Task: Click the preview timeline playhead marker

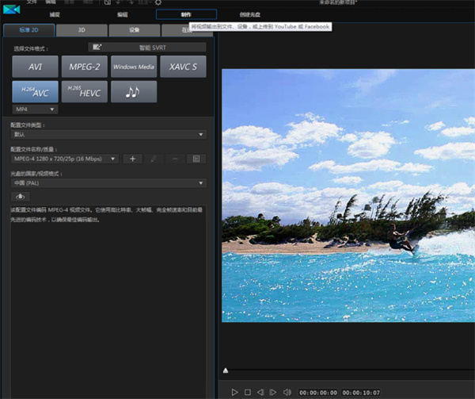Action: [226, 370]
